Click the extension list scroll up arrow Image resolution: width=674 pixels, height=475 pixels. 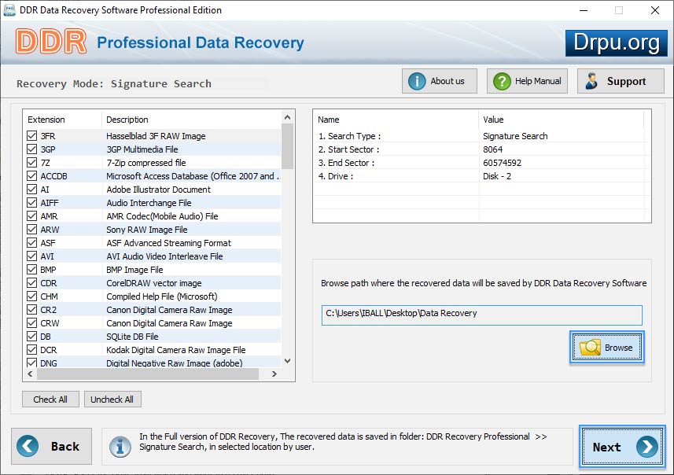pyautogui.click(x=288, y=117)
